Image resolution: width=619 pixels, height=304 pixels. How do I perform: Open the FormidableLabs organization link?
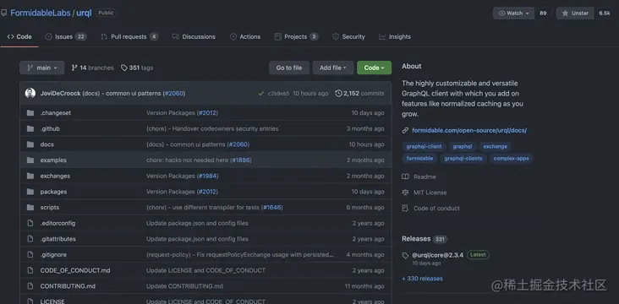41,13
